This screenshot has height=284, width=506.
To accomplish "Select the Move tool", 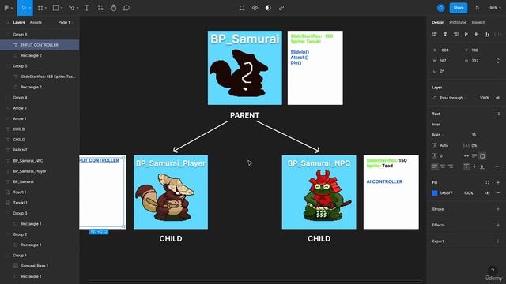I will tap(23, 8).
